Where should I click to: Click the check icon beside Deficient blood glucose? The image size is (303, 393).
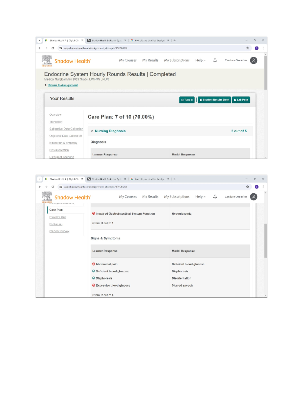point(94,271)
